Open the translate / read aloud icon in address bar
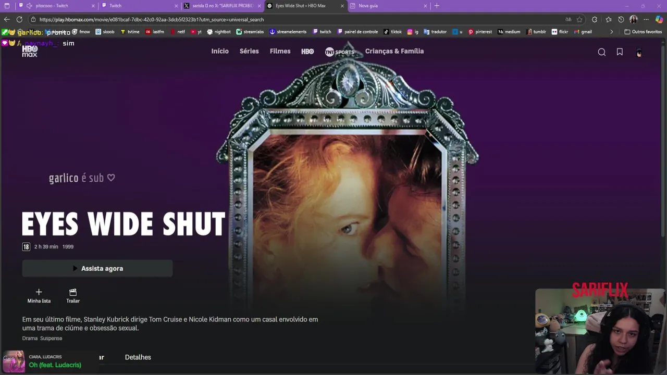 [x=568, y=19]
